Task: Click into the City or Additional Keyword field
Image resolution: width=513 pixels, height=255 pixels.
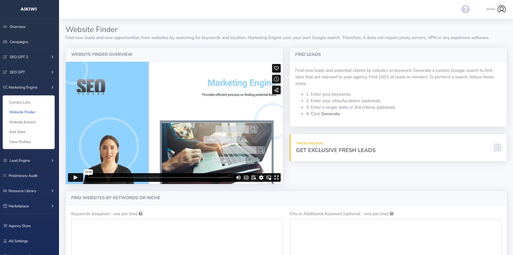Action: point(395,237)
